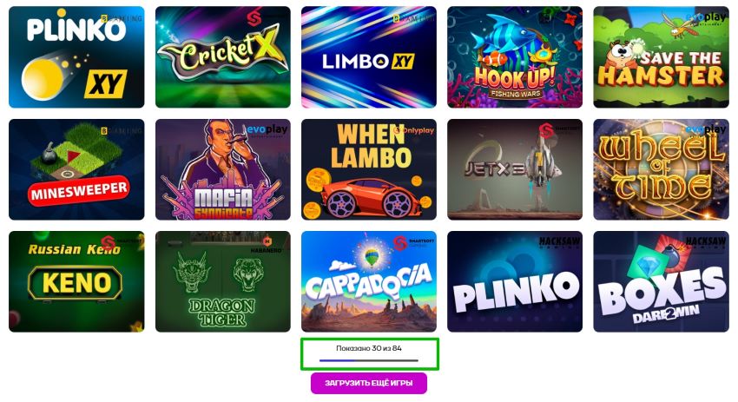Play the Save the Hamster game
Screen dimensions: 738x402
tap(662, 57)
